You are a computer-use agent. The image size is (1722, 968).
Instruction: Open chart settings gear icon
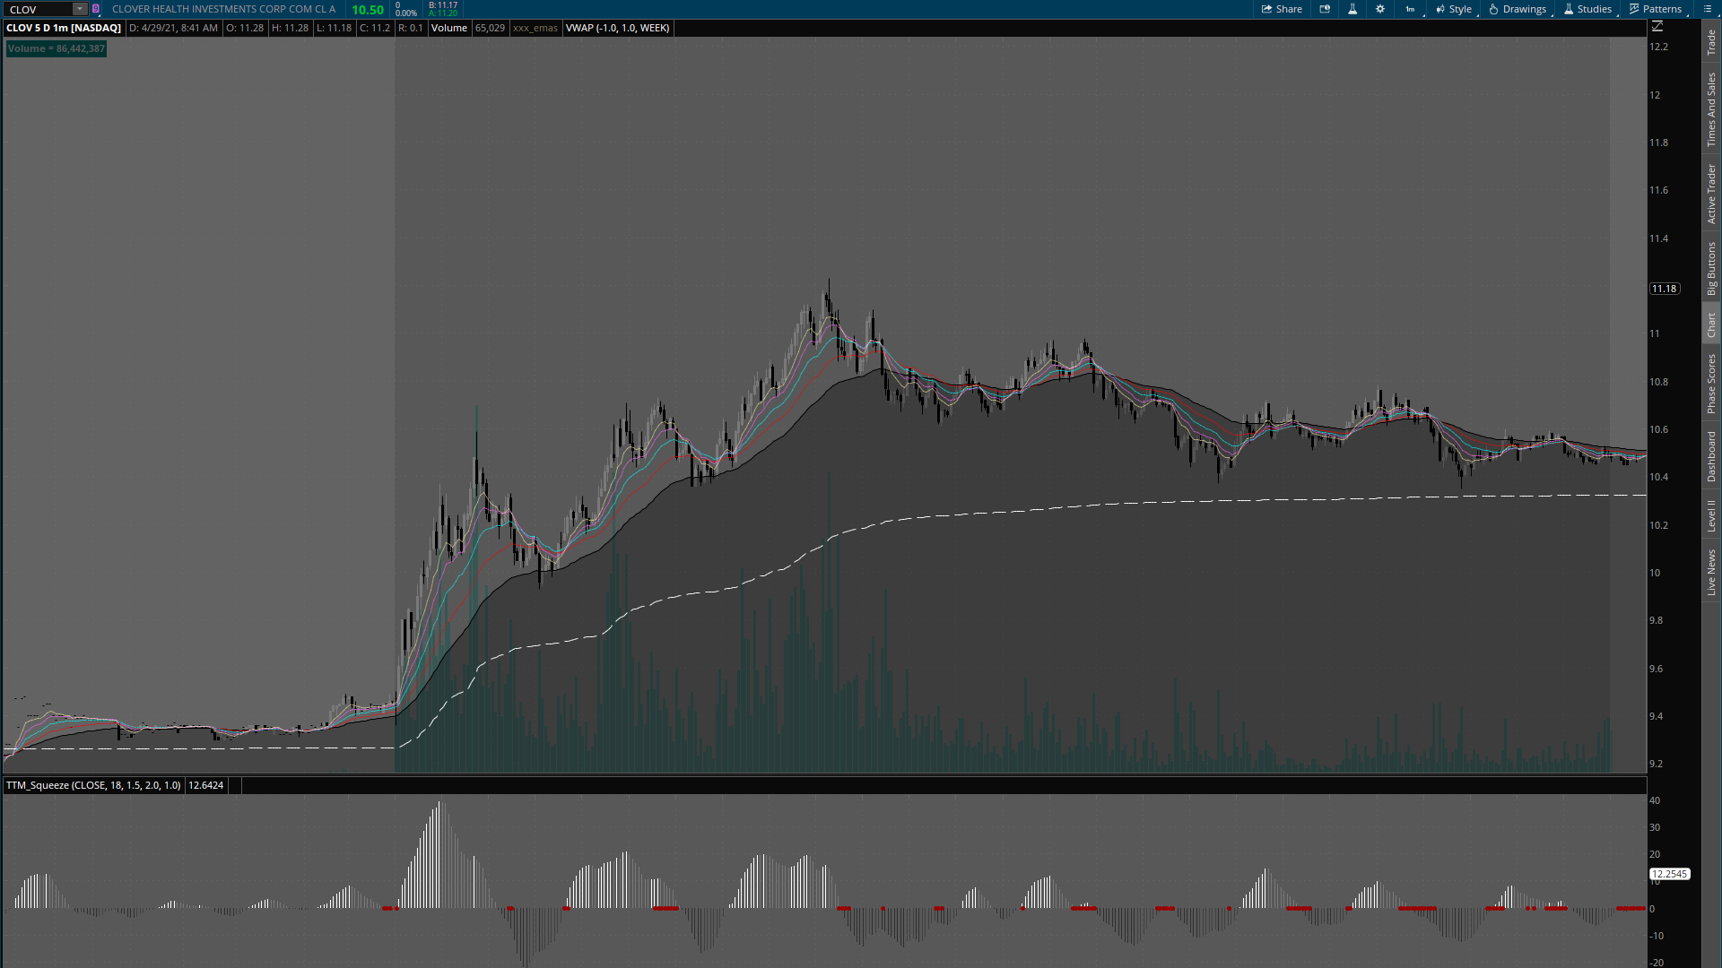click(x=1380, y=9)
